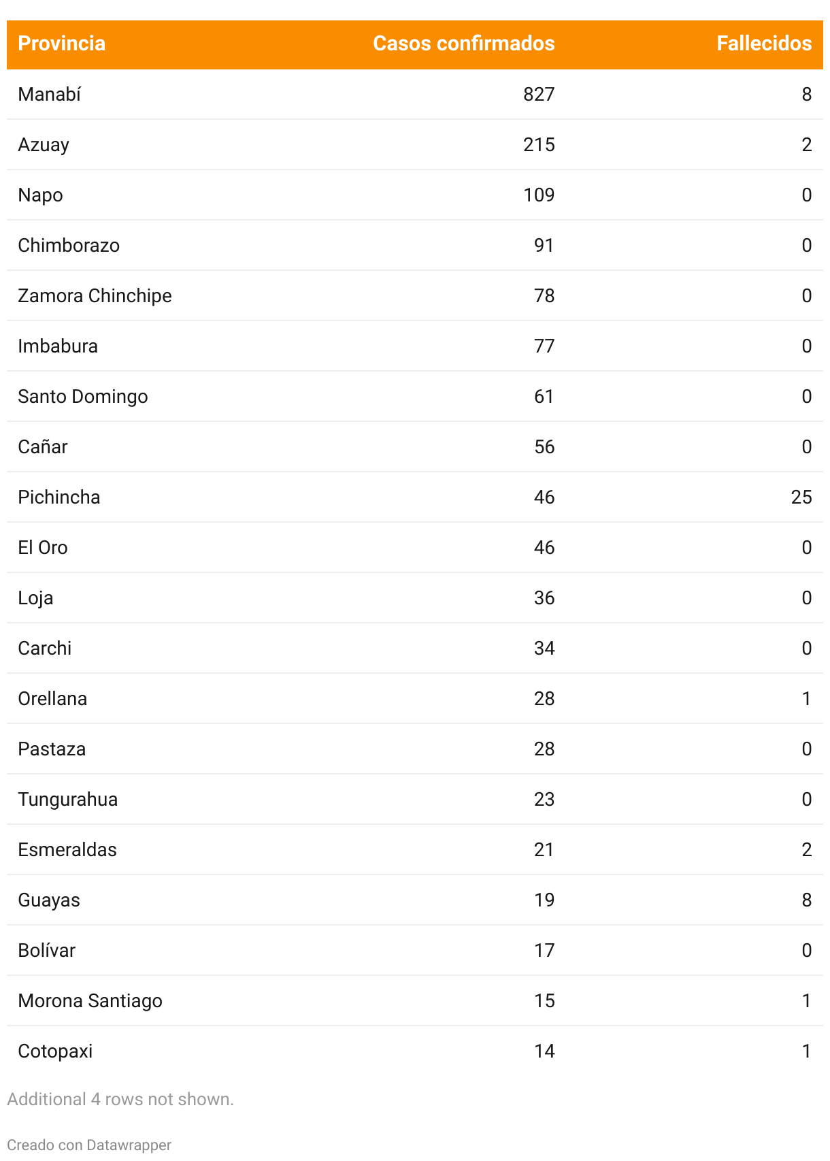Click the Provincia column header
This screenshot has width=830, height=1161.
[x=61, y=44]
